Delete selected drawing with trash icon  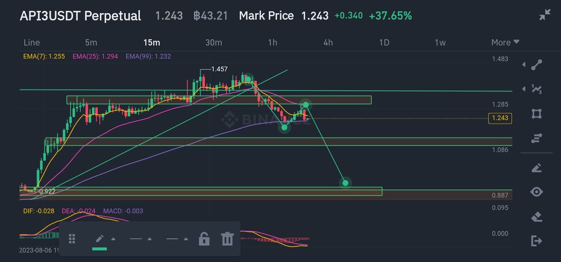pyautogui.click(x=227, y=239)
